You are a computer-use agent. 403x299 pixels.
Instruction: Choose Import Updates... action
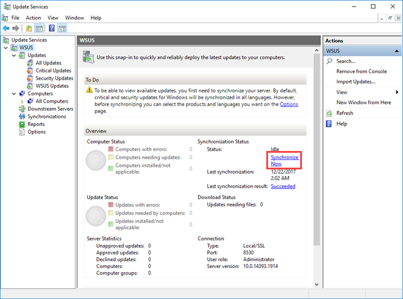pyautogui.click(x=355, y=82)
